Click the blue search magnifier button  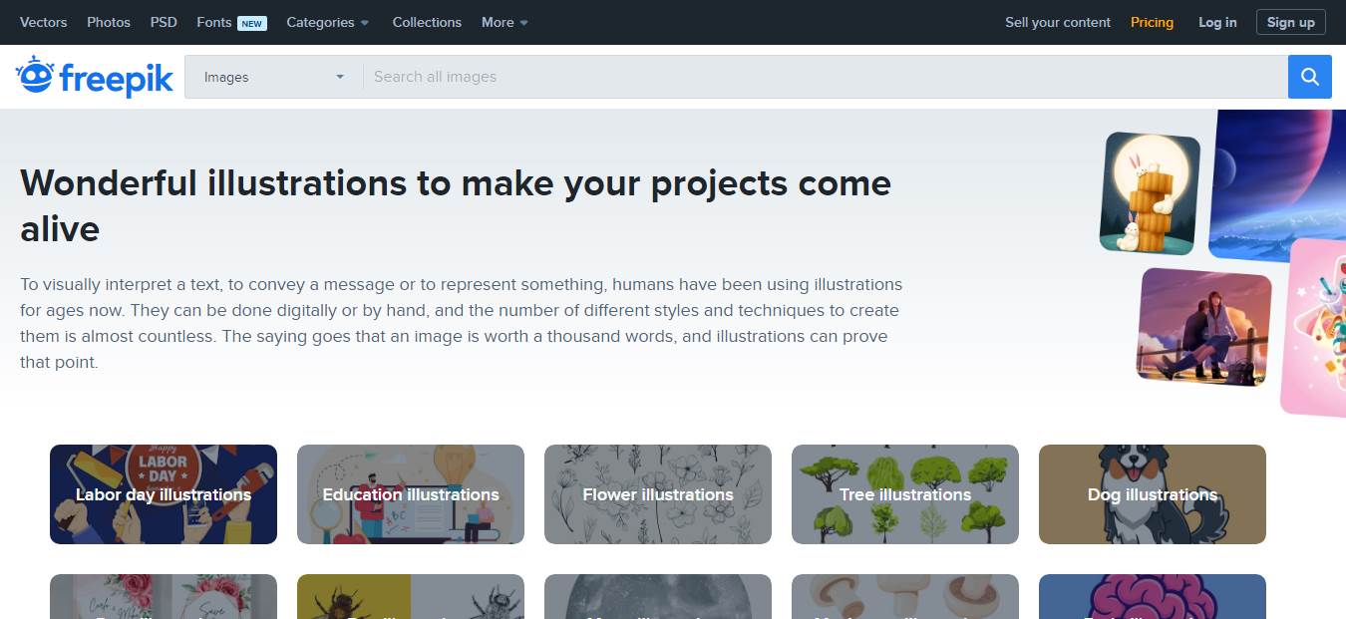point(1309,77)
